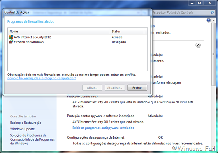Image resolution: width=218 pixels, height=153 pixels.
Task: Click 'Configurações de segurança da Internet' heading
Action: click(x=96, y=137)
